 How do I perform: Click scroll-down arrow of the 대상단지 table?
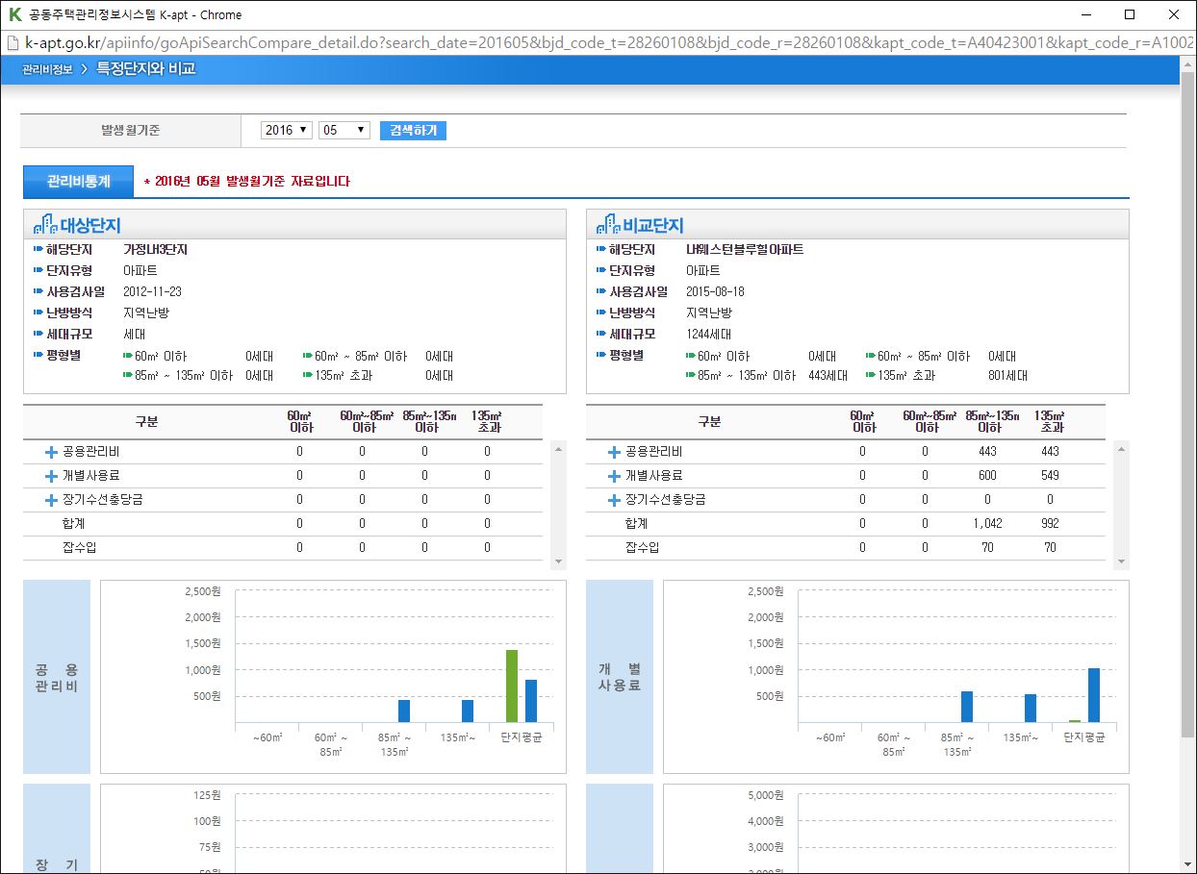[559, 562]
